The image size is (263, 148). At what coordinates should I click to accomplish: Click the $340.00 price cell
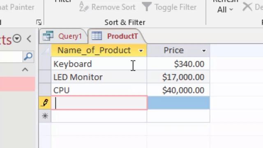178,64
